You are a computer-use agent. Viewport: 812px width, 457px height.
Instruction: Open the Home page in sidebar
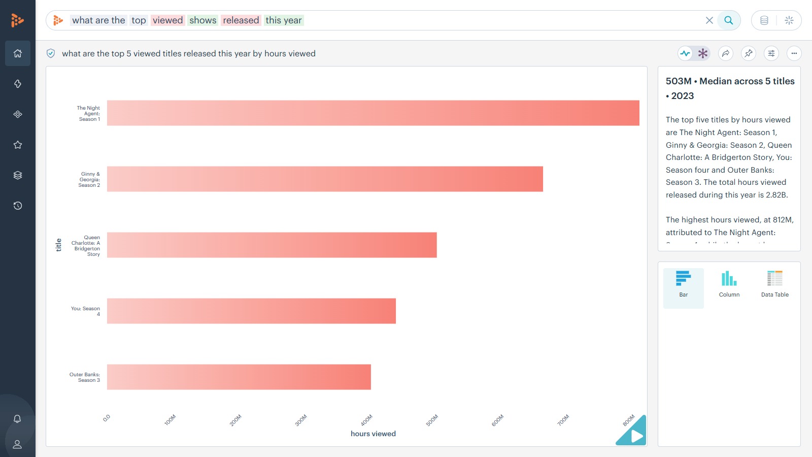18,53
